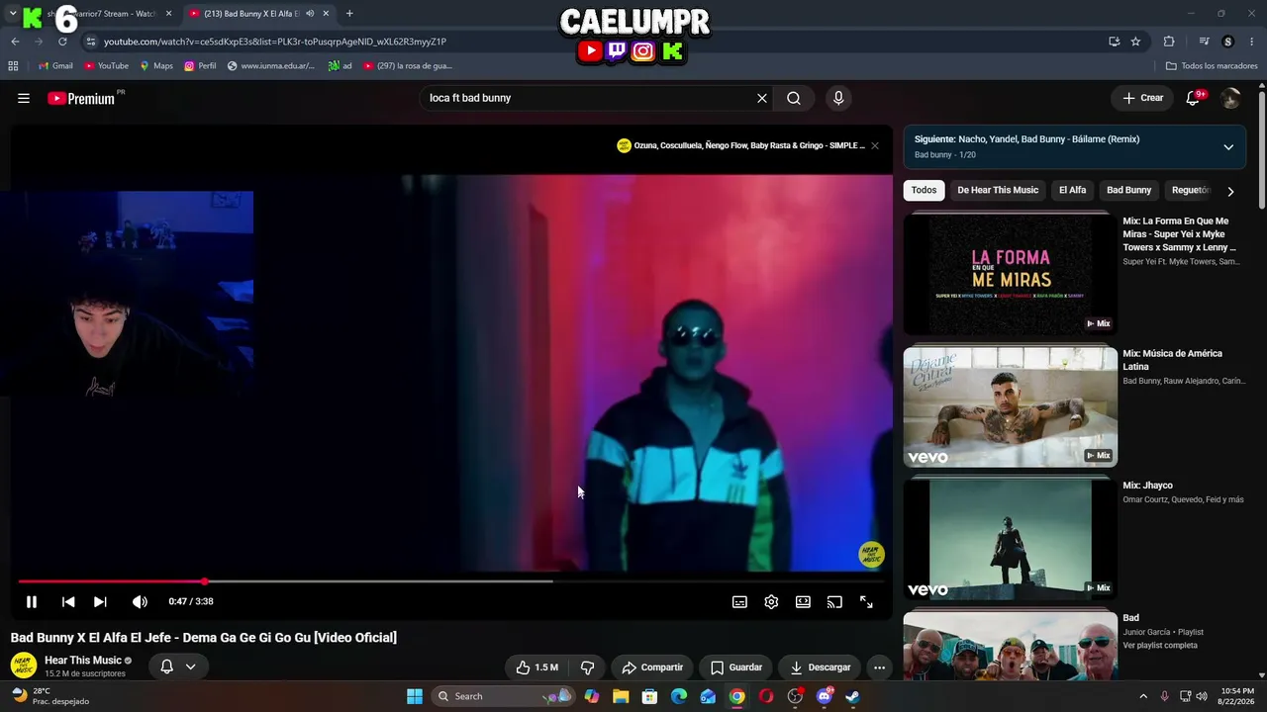Open the video player settings gear
The height and width of the screenshot is (712, 1267).
(x=771, y=601)
